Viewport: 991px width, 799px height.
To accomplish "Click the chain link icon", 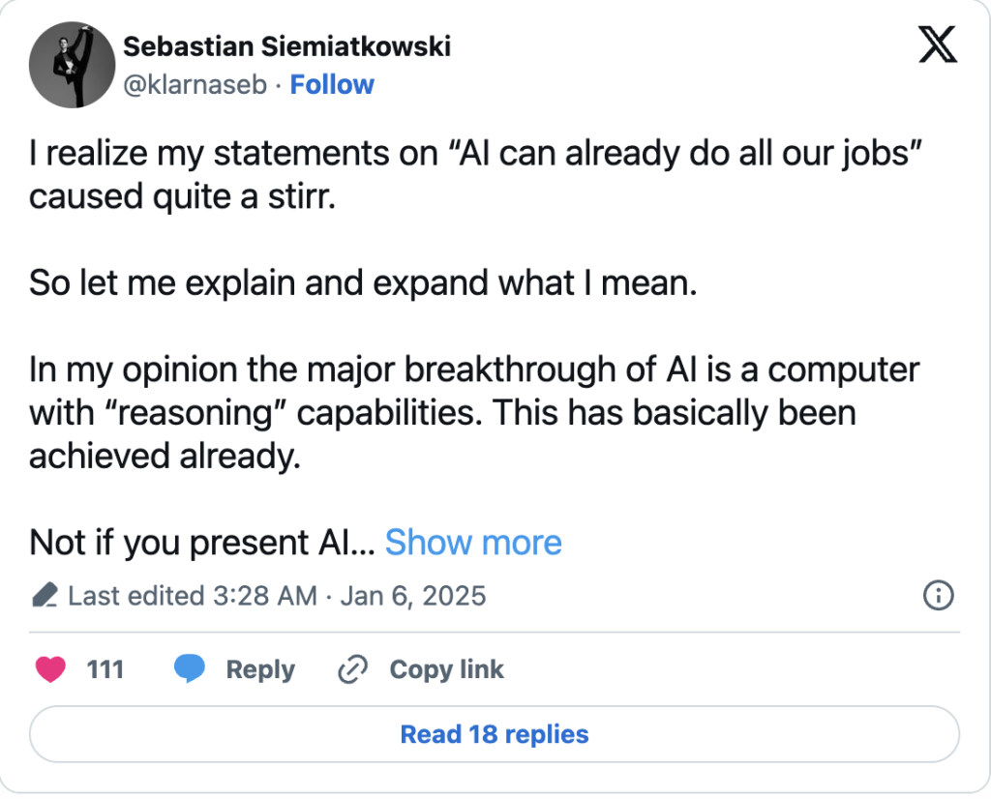I will click(352, 669).
